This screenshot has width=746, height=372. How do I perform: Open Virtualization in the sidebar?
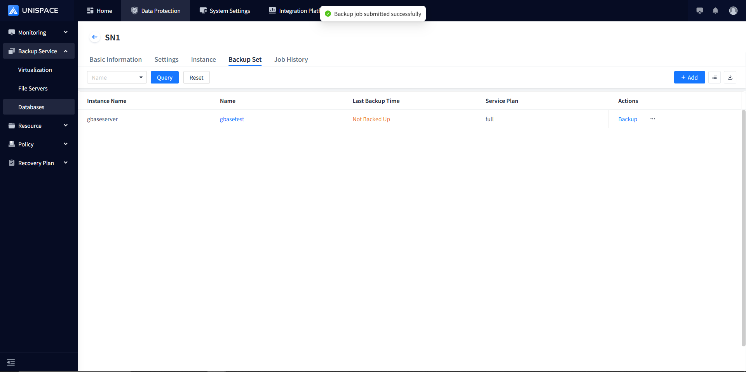click(39, 70)
